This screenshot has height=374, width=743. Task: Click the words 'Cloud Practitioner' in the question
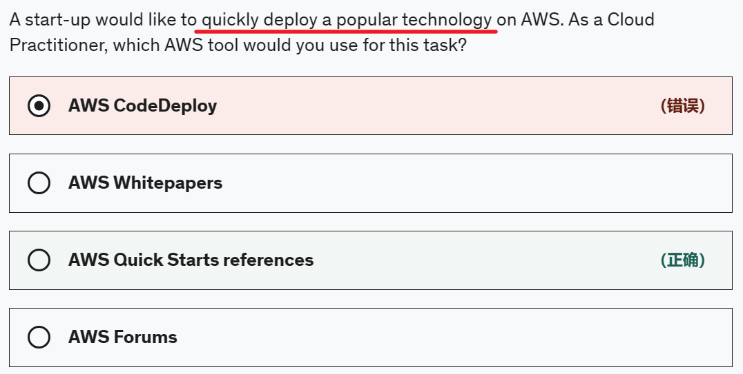59,45
